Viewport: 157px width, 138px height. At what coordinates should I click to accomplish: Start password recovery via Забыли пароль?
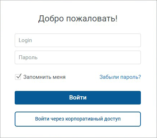[120, 77]
